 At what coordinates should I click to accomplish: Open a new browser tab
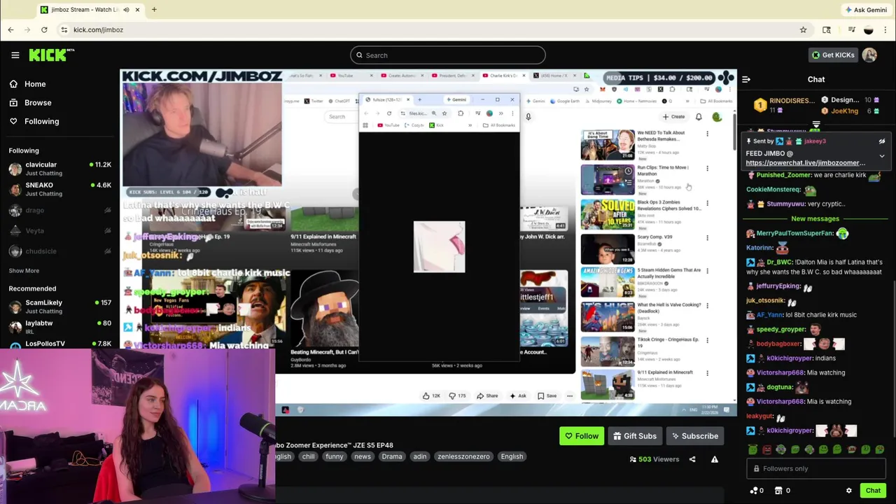(x=154, y=10)
